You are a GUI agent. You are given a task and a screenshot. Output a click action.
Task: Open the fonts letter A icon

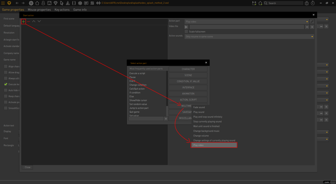coord(68,3)
